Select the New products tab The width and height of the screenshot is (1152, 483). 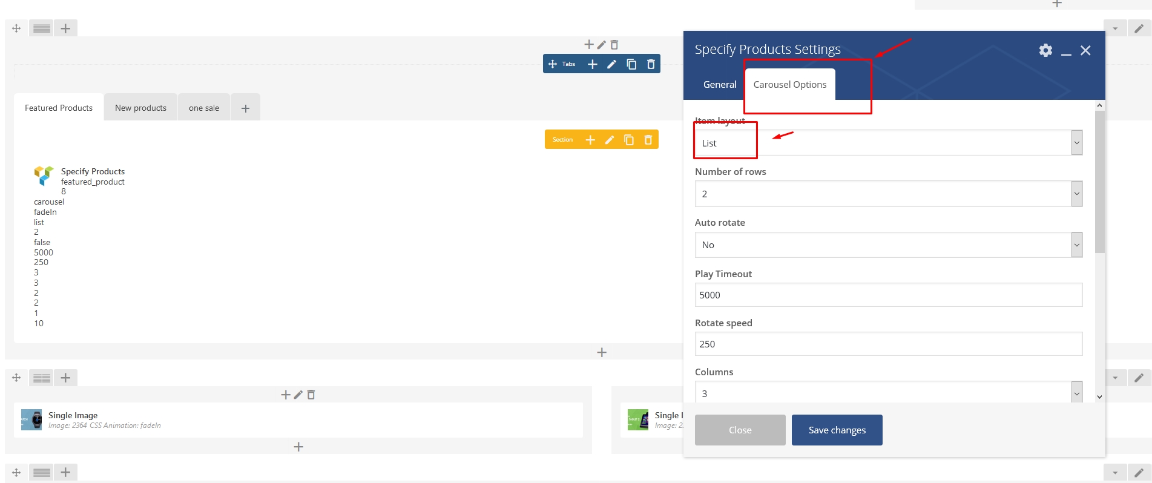click(140, 108)
